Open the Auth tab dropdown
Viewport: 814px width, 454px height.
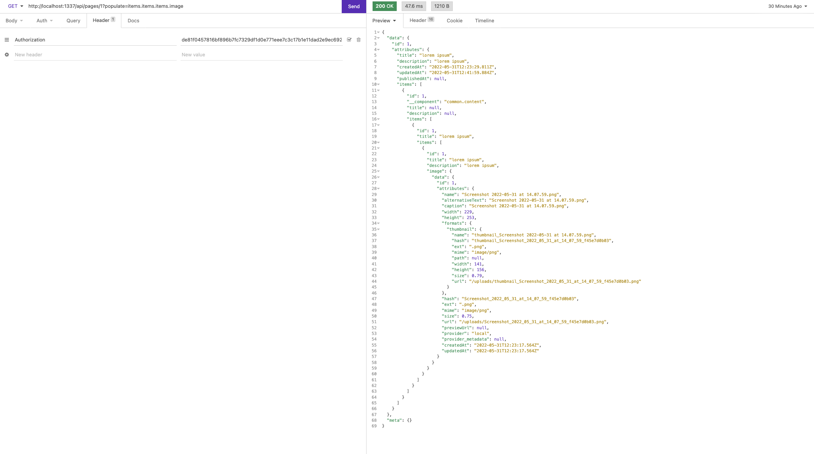pos(45,21)
